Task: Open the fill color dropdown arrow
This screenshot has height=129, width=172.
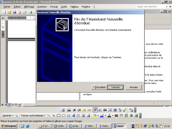Action: tap(98, 116)
